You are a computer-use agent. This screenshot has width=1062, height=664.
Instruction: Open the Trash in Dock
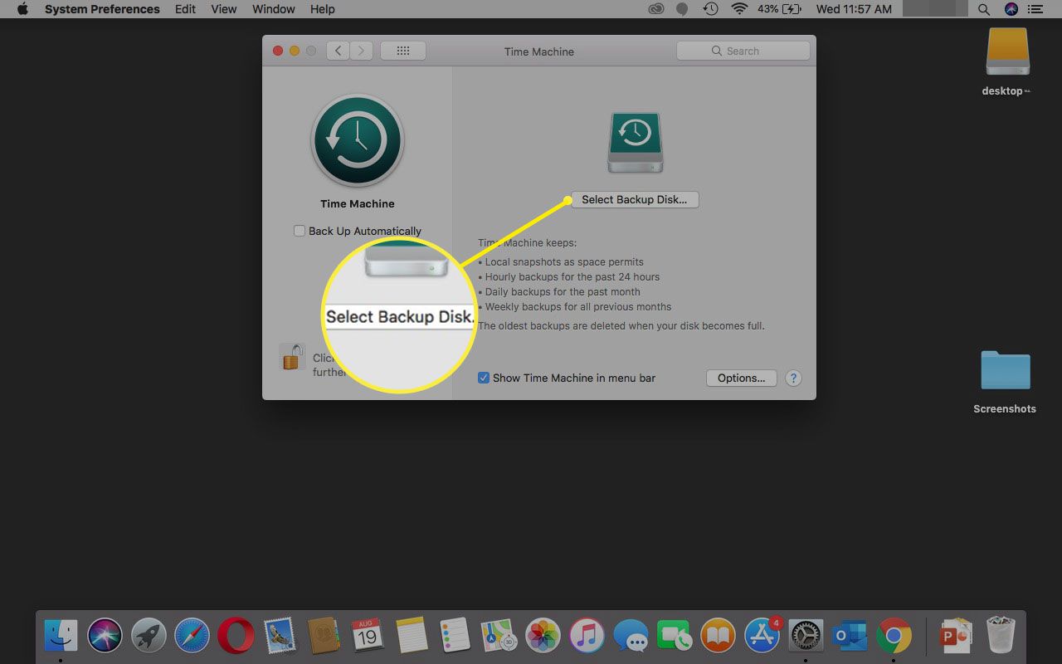[1000, 636]
